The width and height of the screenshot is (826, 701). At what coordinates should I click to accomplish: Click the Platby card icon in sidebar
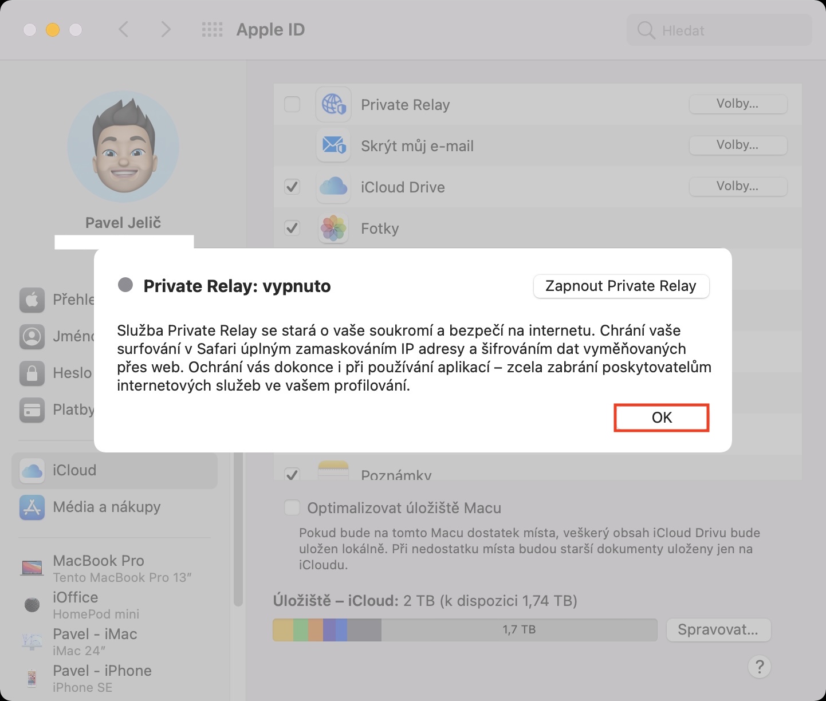(x=32, y=409)
